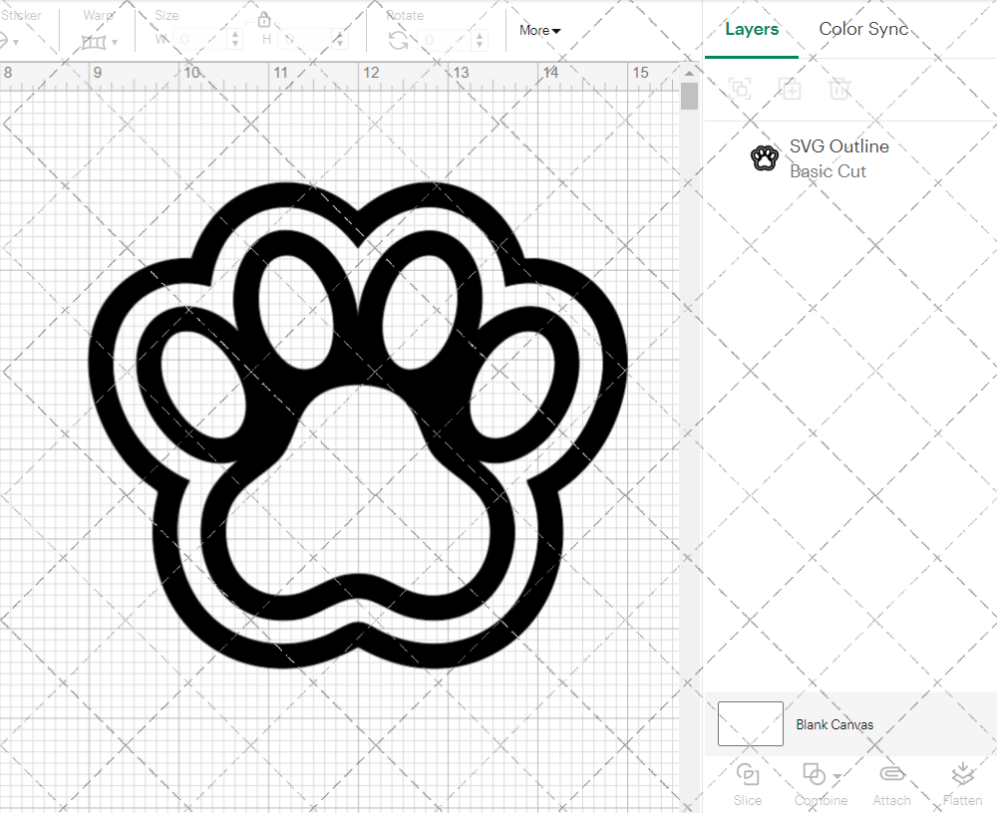
Task: Delete the layer using the trash icon
Action: click(x=840, y=89)
